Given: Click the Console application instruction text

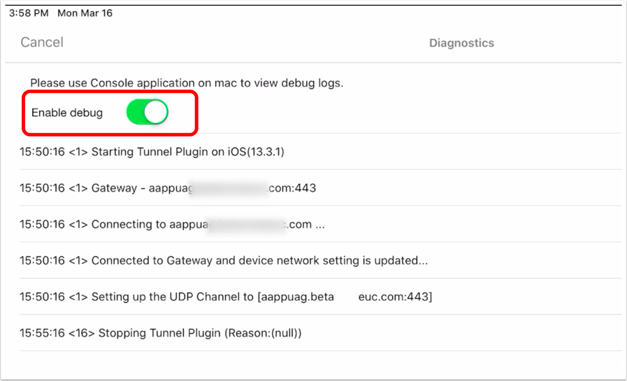Looking at the screenshot, I should click(x=187, y=84).
